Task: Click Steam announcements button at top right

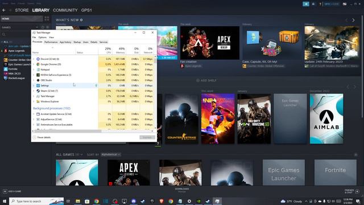Action: (x=306, y=4)
